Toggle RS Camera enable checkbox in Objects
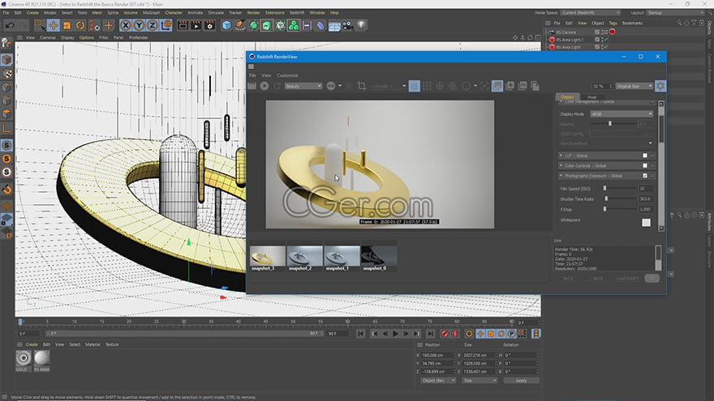 [597, 32]
